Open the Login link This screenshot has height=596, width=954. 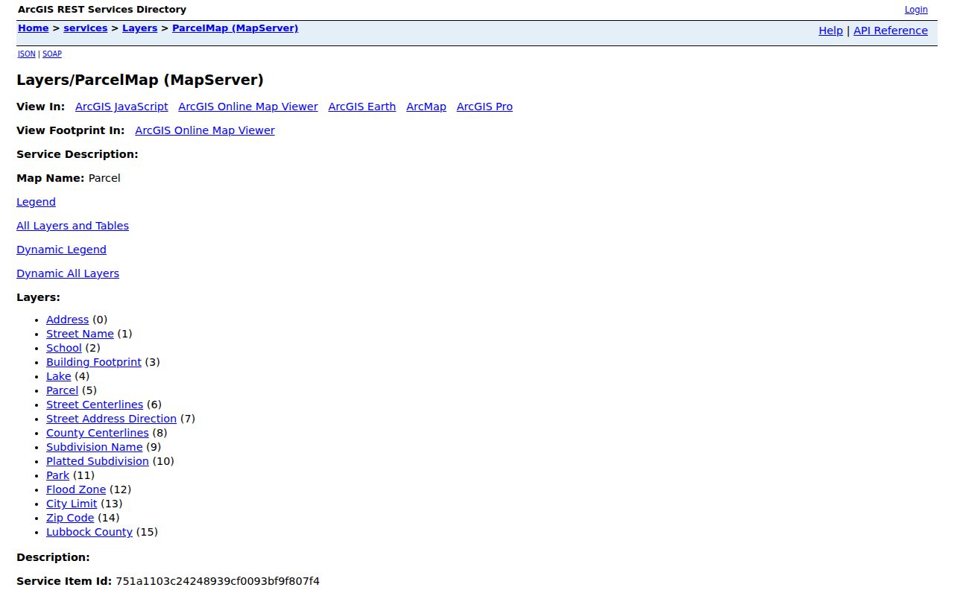(916, 10)
